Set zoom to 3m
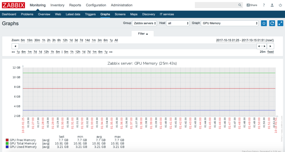Screen dimensions: 285x152 click(x=100, y=40)
